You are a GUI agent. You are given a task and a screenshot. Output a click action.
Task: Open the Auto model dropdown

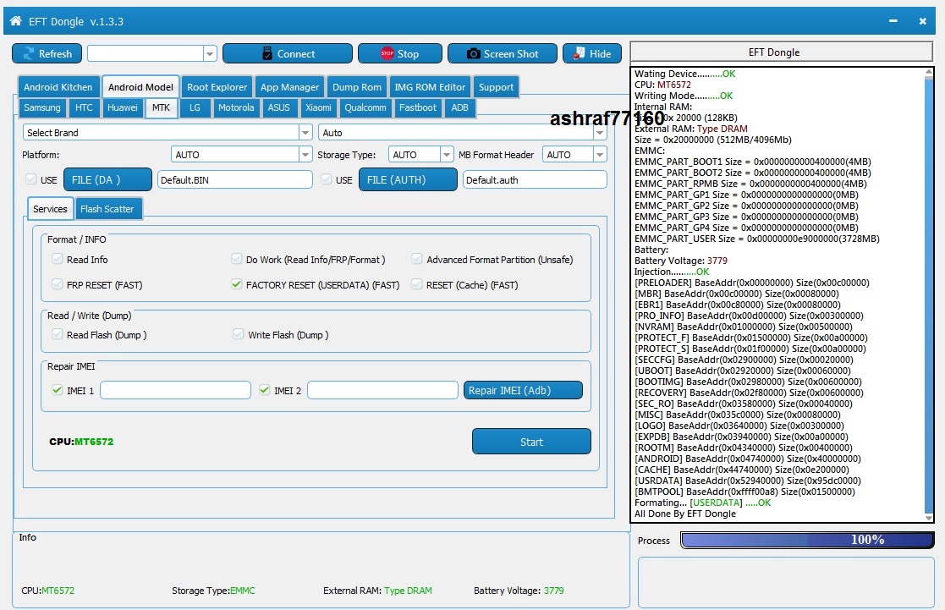click(599, 133)
